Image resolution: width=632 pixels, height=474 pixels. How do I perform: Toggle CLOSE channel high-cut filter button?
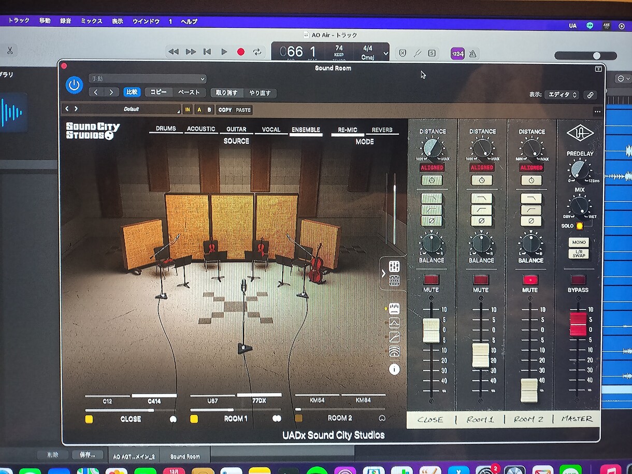point(432,198)
